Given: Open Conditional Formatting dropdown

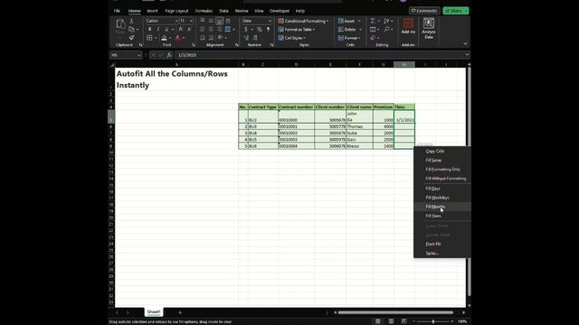Looking at the screenshot, I should click(x=303, y=21).
